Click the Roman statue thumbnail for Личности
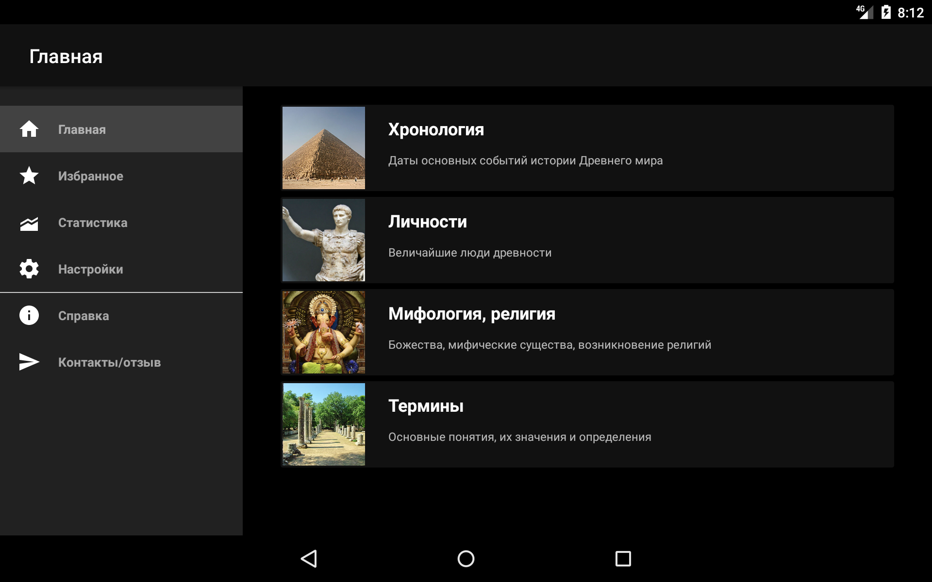Image resolution: width=932 pixels, height=582 pixels. coord(324,240)
